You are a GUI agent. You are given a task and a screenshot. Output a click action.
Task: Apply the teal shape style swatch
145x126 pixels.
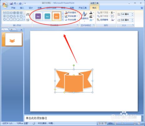pyautogui.click(x=47, y=16)
